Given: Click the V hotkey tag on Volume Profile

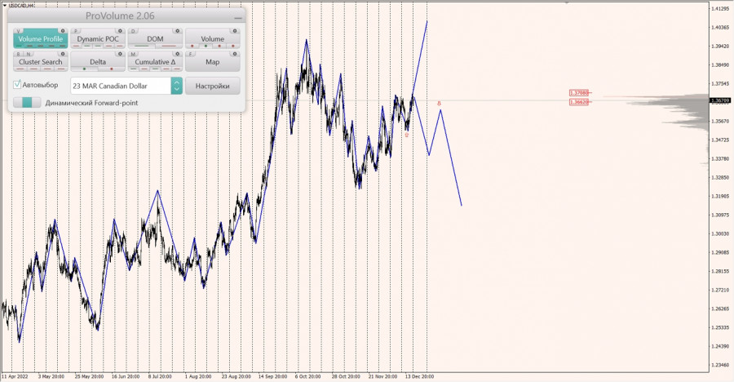Looking at the screenshot, I should (20, 31).
